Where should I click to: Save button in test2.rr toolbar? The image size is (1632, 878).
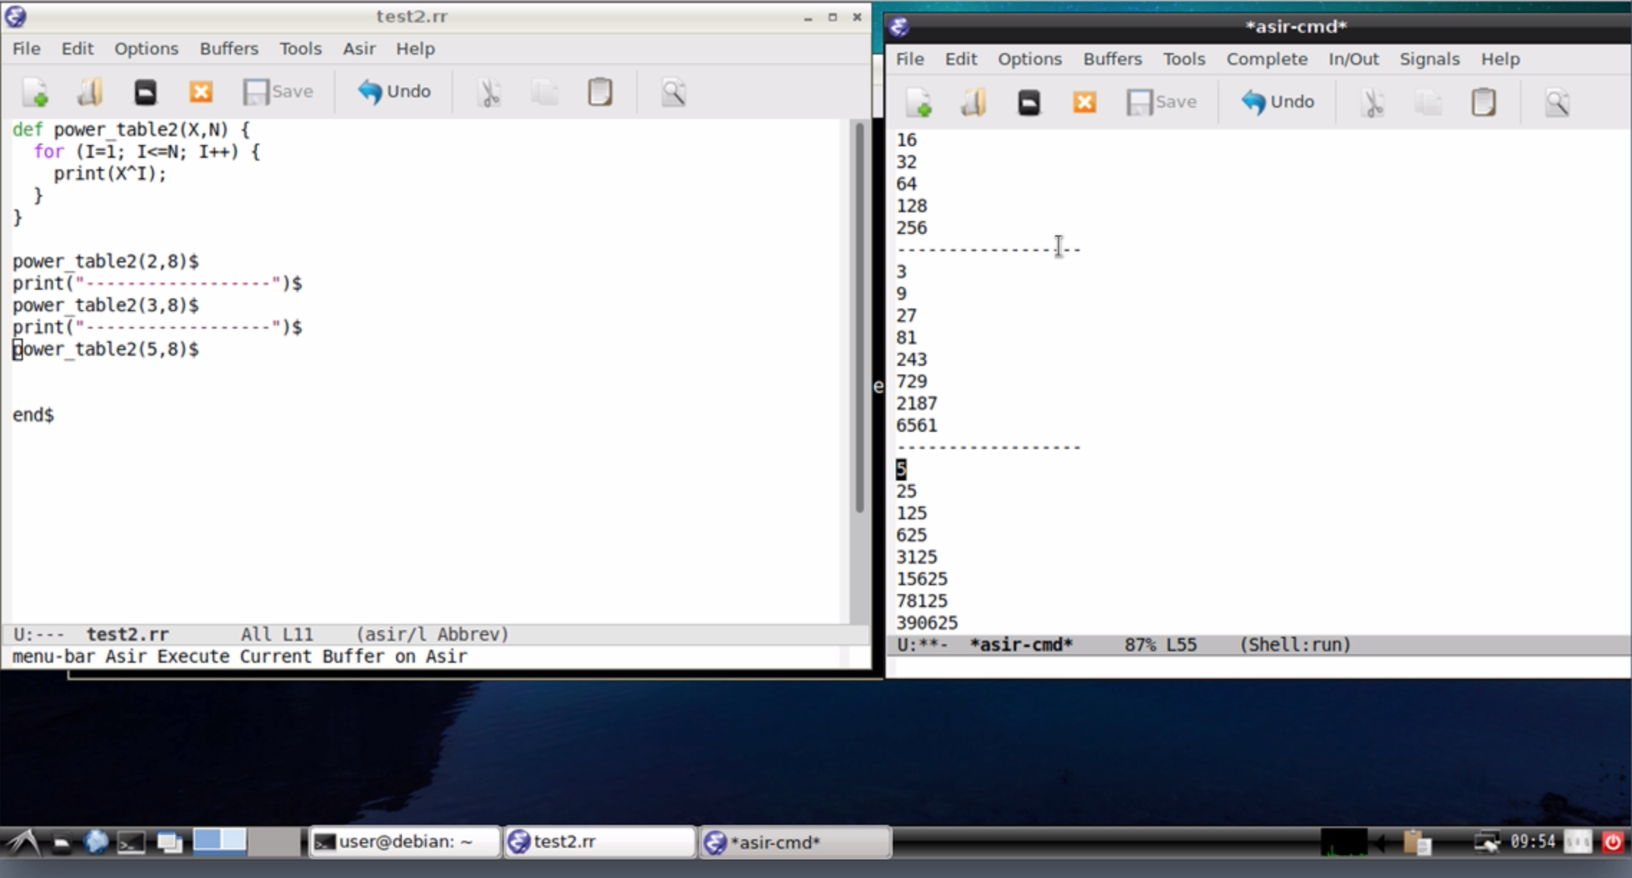click(278, 92)
